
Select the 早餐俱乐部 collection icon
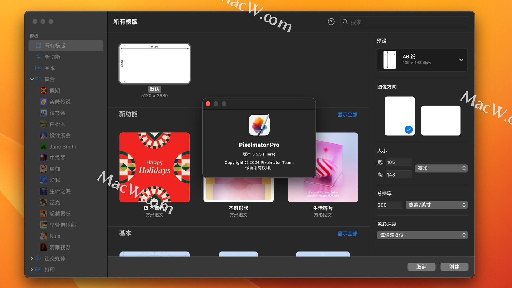tap(43, 225)
